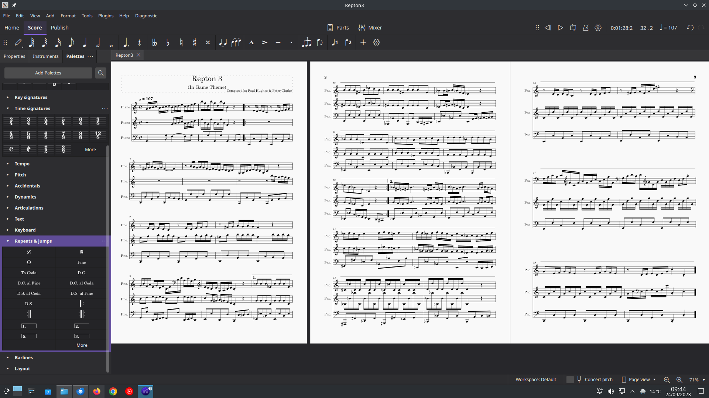Add a tie to the note
The image size is (709, 398).
(223, 42)
